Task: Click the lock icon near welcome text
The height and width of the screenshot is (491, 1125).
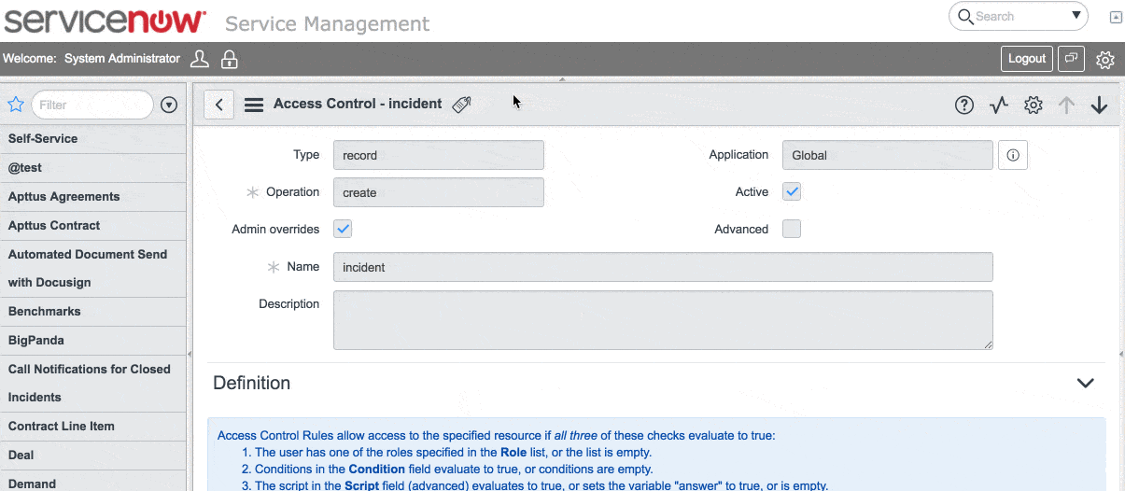Action: coord(229,60)
